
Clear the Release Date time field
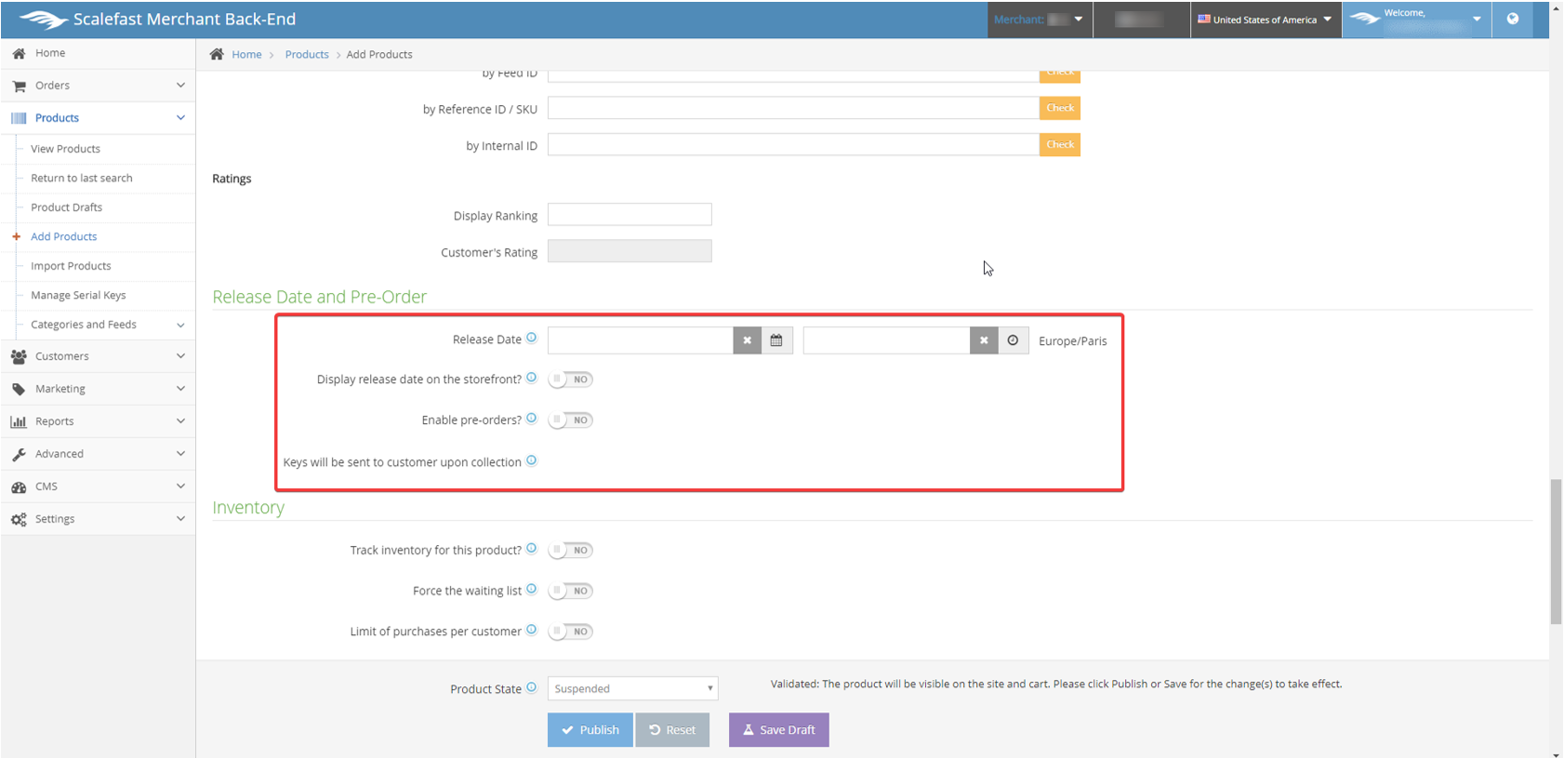pyautogui.click(x=984, y=340)
